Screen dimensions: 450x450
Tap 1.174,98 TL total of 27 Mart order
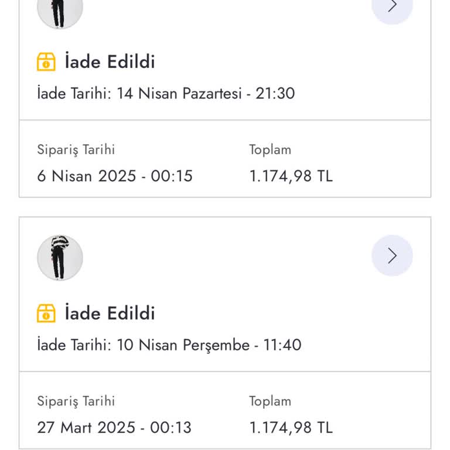pyautogui.click(x=291, y=427)
